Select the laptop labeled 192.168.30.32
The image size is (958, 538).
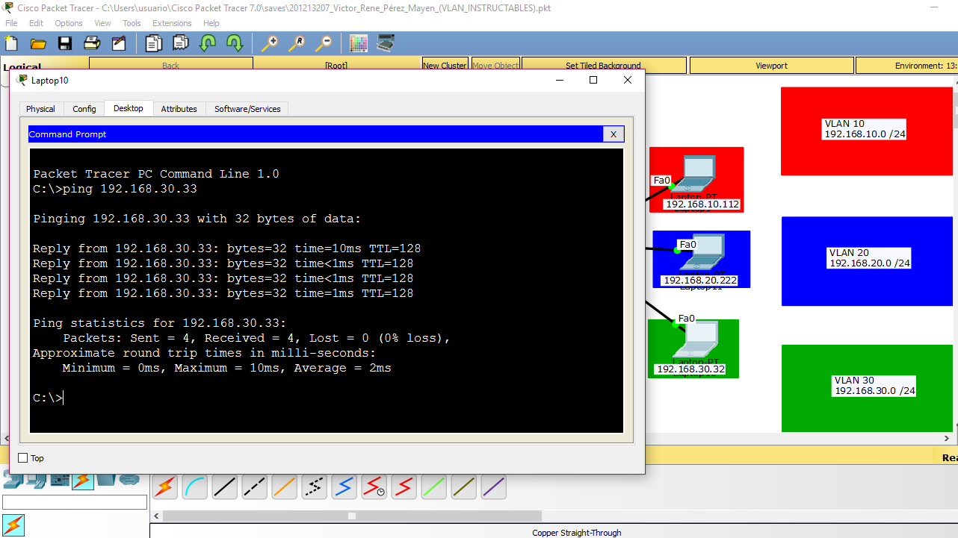(695, 340)
